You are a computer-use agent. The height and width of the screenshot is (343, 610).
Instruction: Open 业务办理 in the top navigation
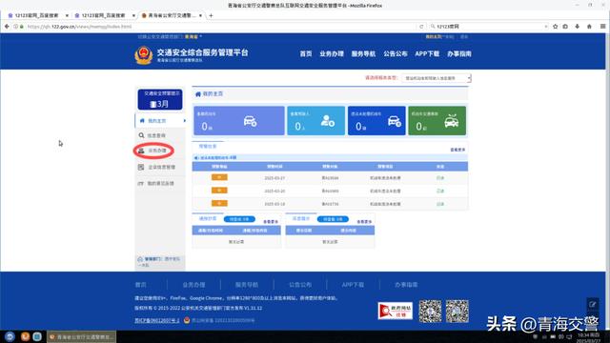pyautogui.click(x=332, y=53)
